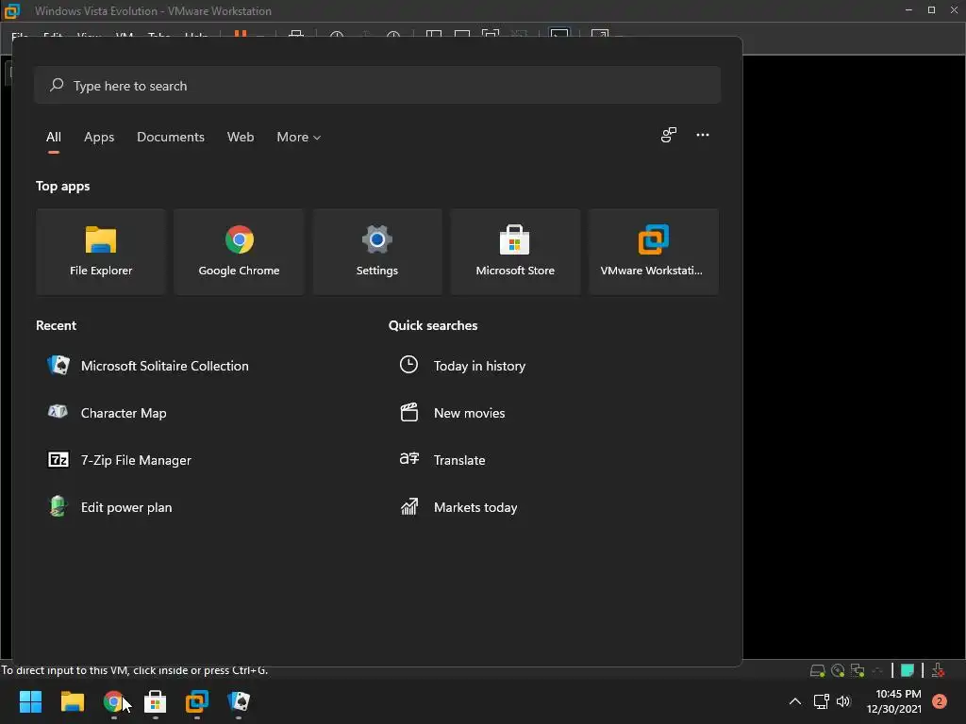Image resolution: width=966 pixels, height=724 pixels.
Task: Click the VMware input grab status icon
Action: [938, 670]
